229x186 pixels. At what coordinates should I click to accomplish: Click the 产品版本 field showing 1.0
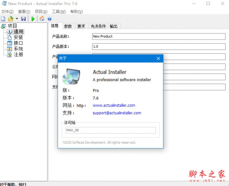[x=159, y=46]
